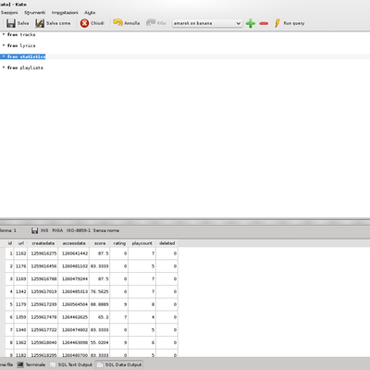Click the Salva floppy disk icon
Image resolution: width=370 pixels, height=370 pixels.
tap(11, 23)
